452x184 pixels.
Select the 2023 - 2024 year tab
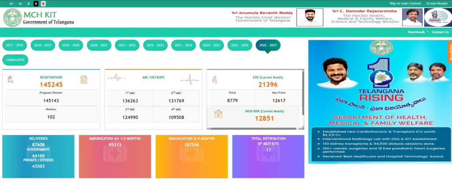[183, 45]
